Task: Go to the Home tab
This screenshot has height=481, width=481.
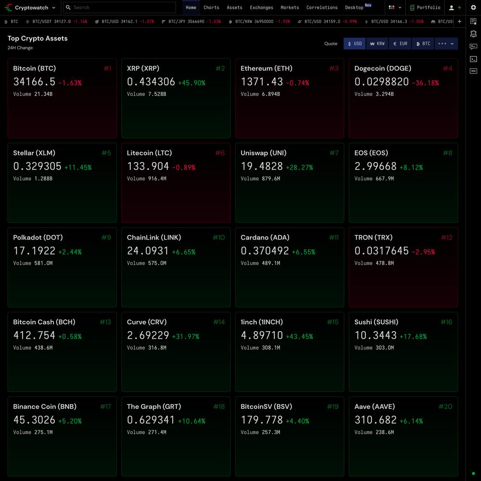Action: coord(191,7)
